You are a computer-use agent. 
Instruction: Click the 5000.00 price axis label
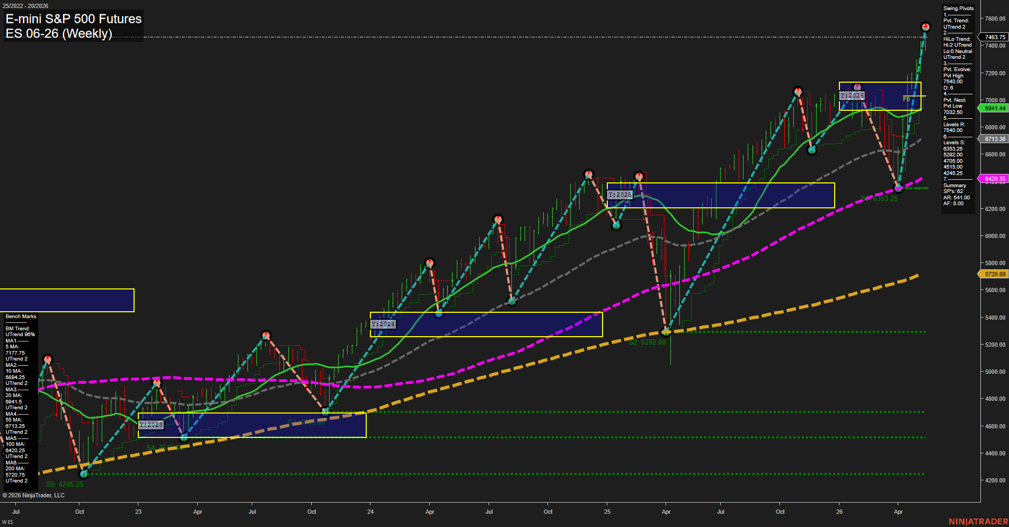click(x=995, y=372)
